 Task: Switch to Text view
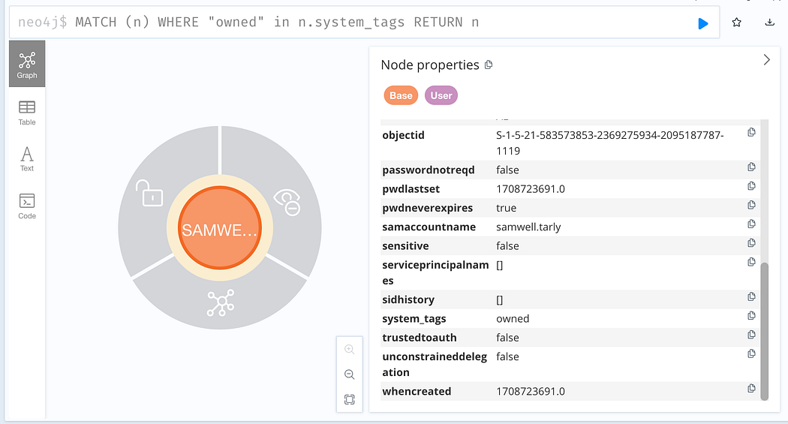(27, 159)
